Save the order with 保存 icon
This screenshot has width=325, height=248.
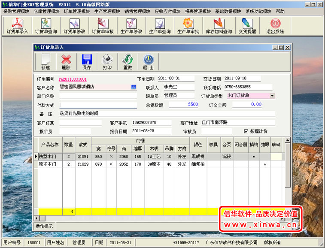(x=87, y=61)
